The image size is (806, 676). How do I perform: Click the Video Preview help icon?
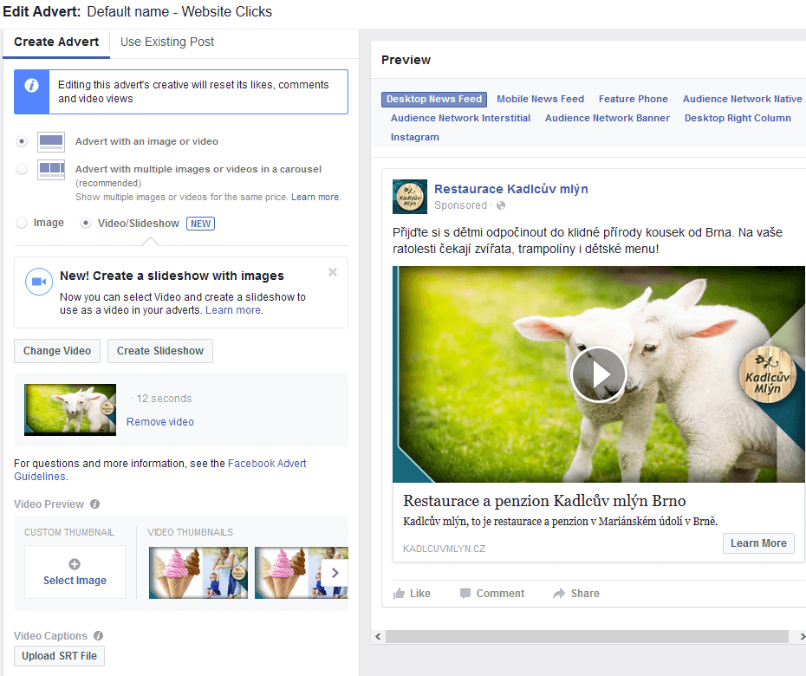[95, 504]
